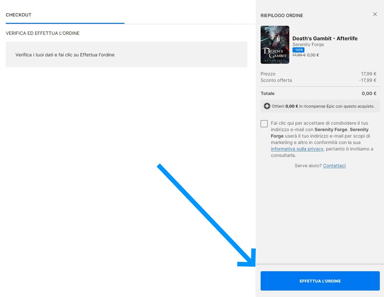Screen dimensions: 384x297
Task: Click the Death's Gambit cover thumbnail
Action: coord(275,45)
